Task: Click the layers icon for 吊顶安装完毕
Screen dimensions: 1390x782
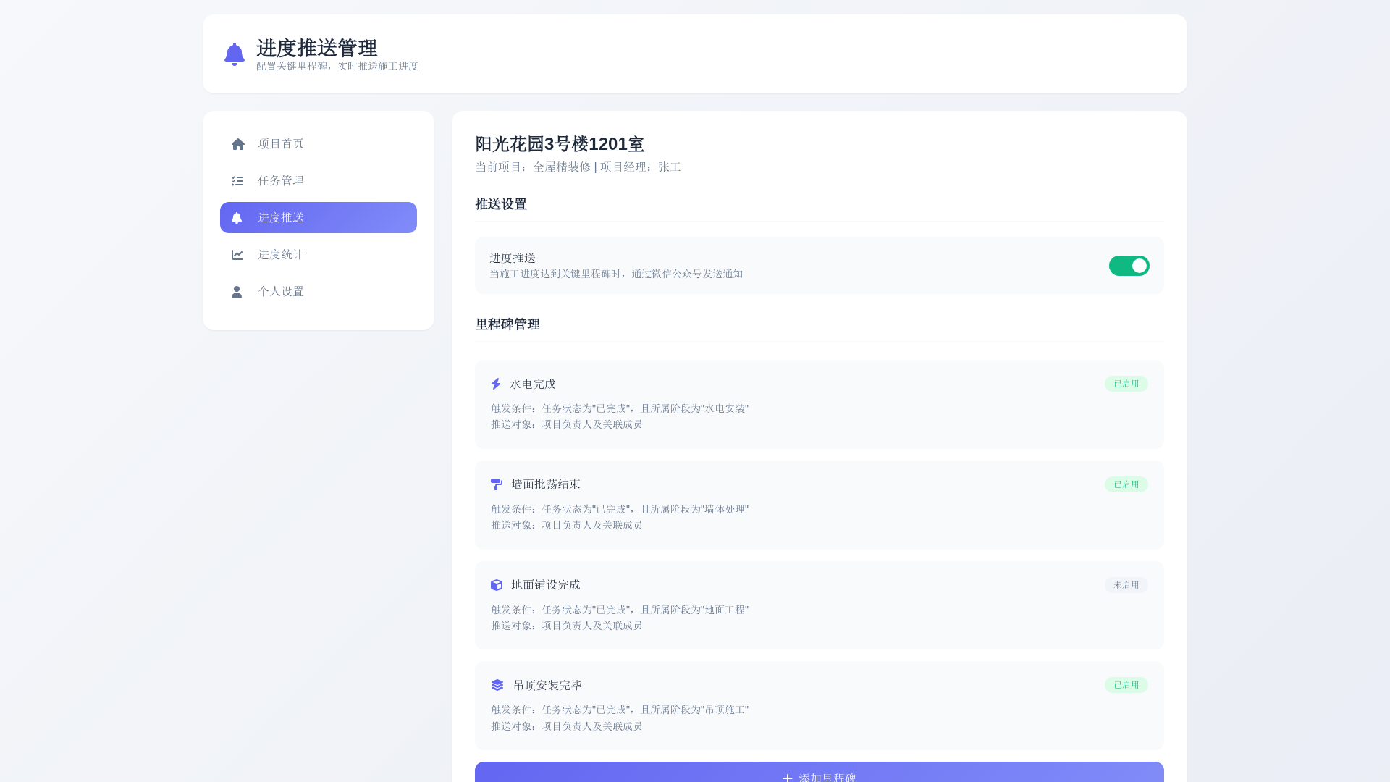Action: (496, 684)
